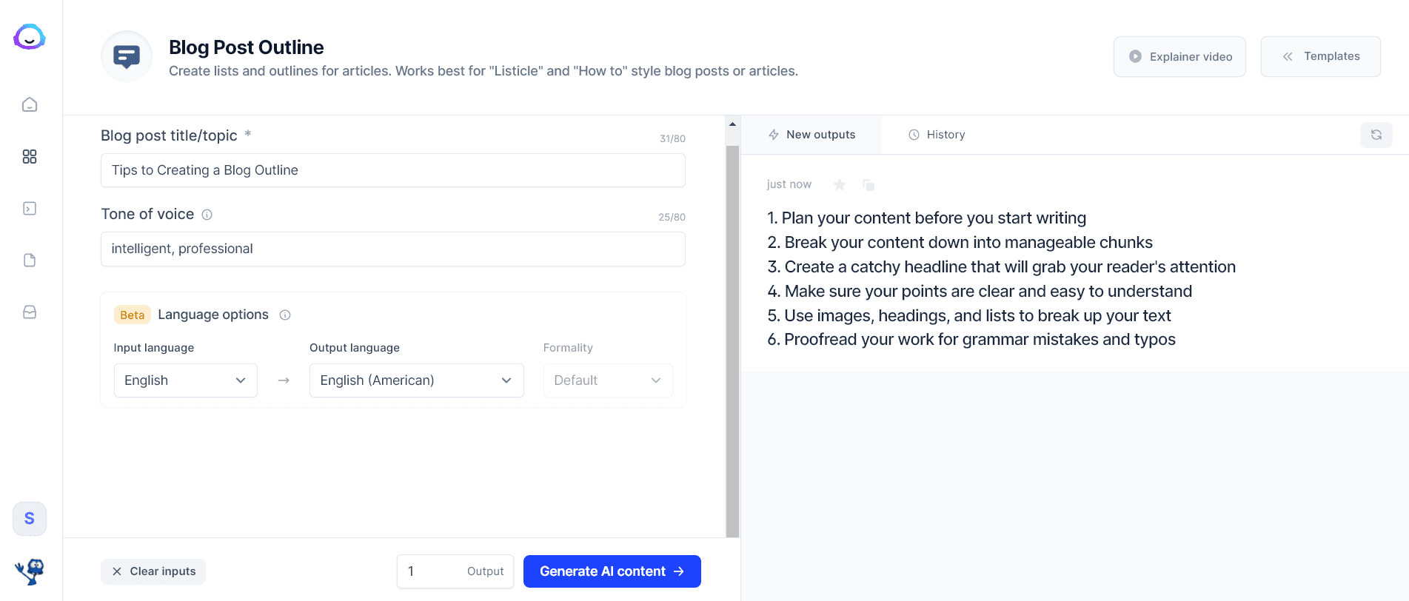The width and height of the screenshot is (1409, 601).
Task: Open the Formality Default dropdown
Action: (x=608, y=380)
